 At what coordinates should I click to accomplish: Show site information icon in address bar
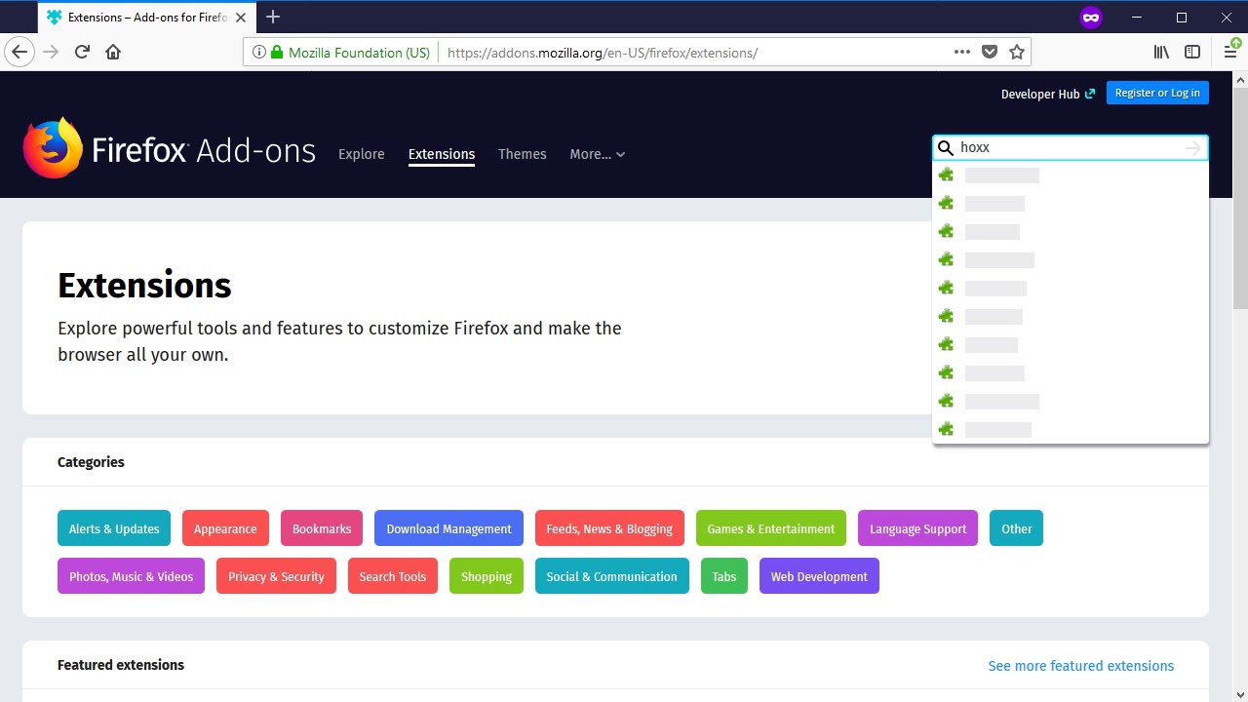click(x=259, y=53)
